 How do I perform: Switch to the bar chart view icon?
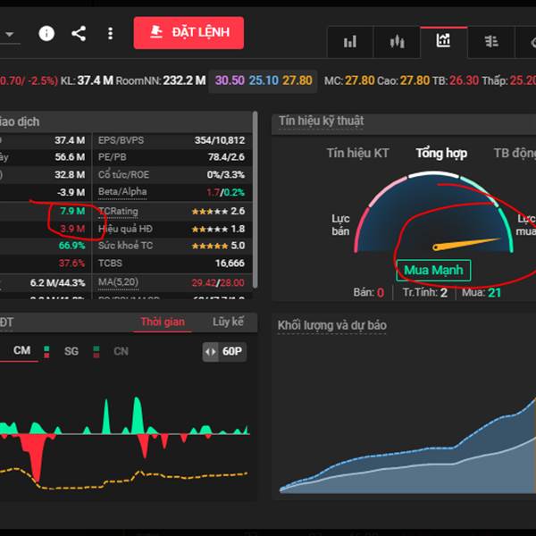point(350,41)
